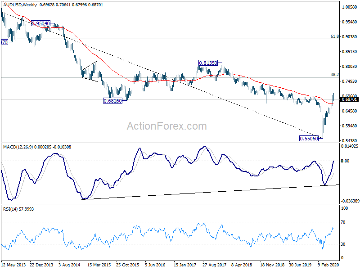This screenshot has width=360, height=270.
Task: Click the 38.2 Fibonacci level label
Action: click(335, 74)
